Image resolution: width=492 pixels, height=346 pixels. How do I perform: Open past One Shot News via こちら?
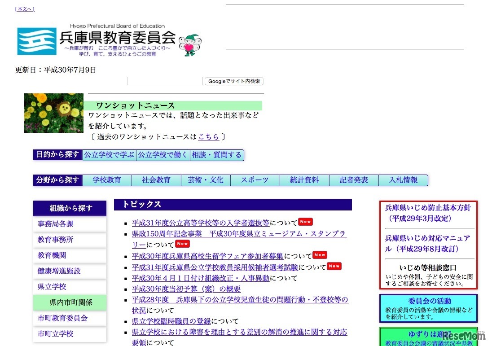coord(208,137)
